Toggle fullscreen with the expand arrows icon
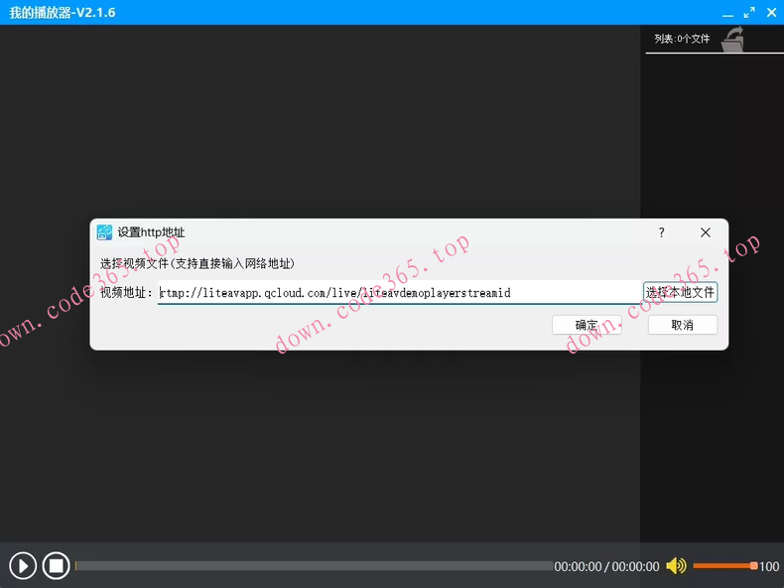The height and width of the screenshot is (588, 784). 748,12
